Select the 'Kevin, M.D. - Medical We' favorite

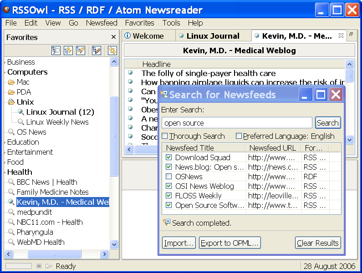pyautogui.click(x=62, y=202)
